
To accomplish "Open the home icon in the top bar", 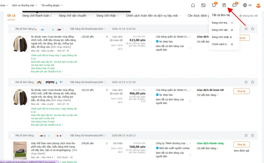I will (x=193, y=5).
